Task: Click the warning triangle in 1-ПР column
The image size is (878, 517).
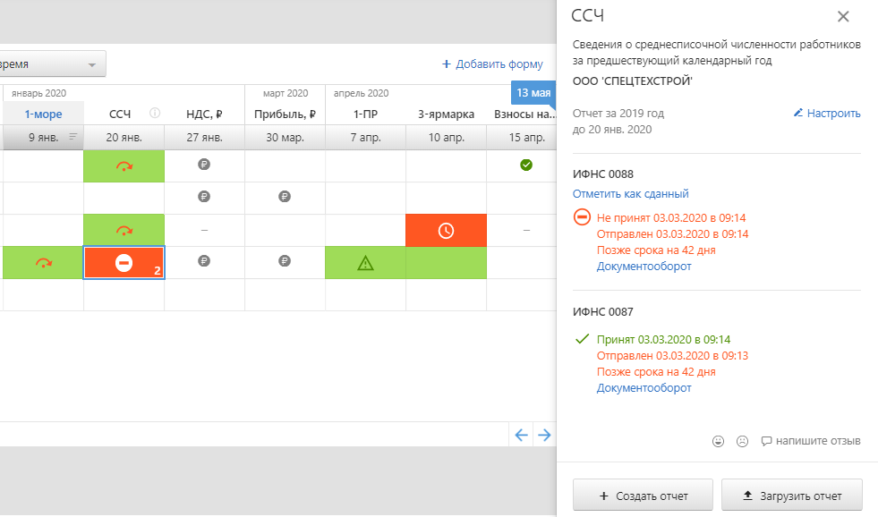Action: tap(365, 263)
